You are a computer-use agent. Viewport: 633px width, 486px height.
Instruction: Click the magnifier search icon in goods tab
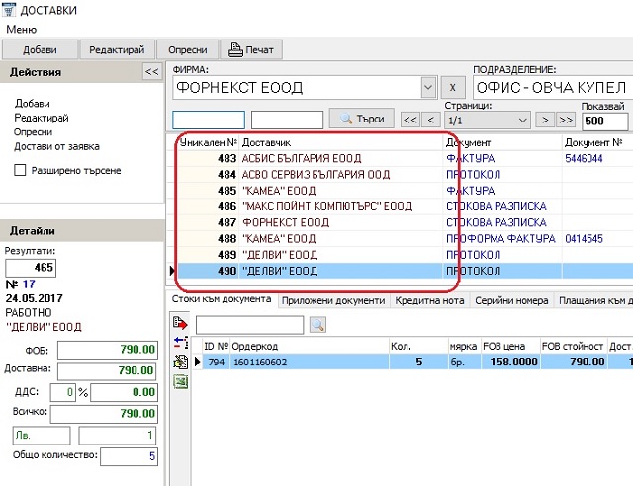317,325
